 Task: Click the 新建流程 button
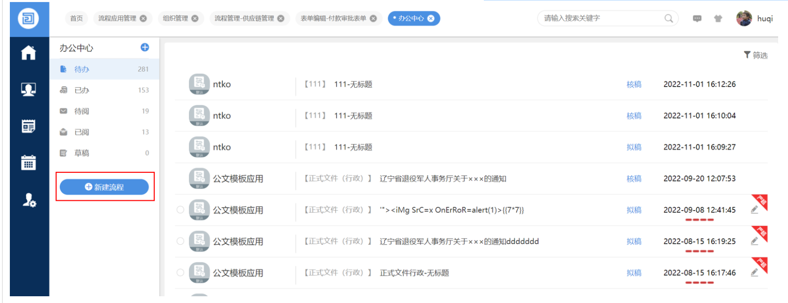104,187
